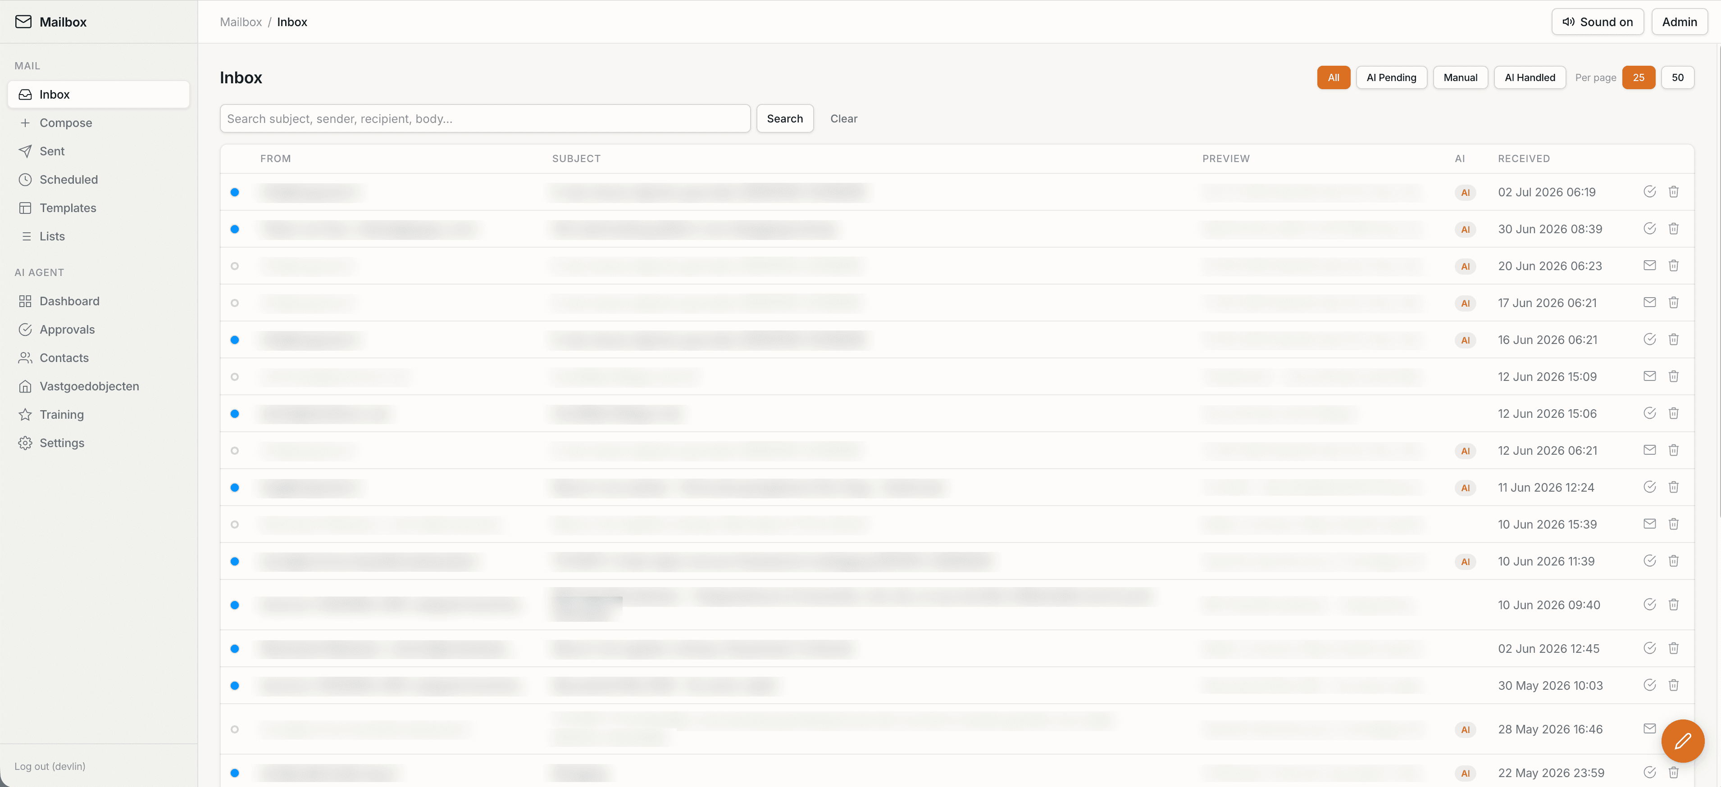This screenshot has height=787, width=1721.
Task: Open Compose from the sidebar
Action: click(98, 123)
